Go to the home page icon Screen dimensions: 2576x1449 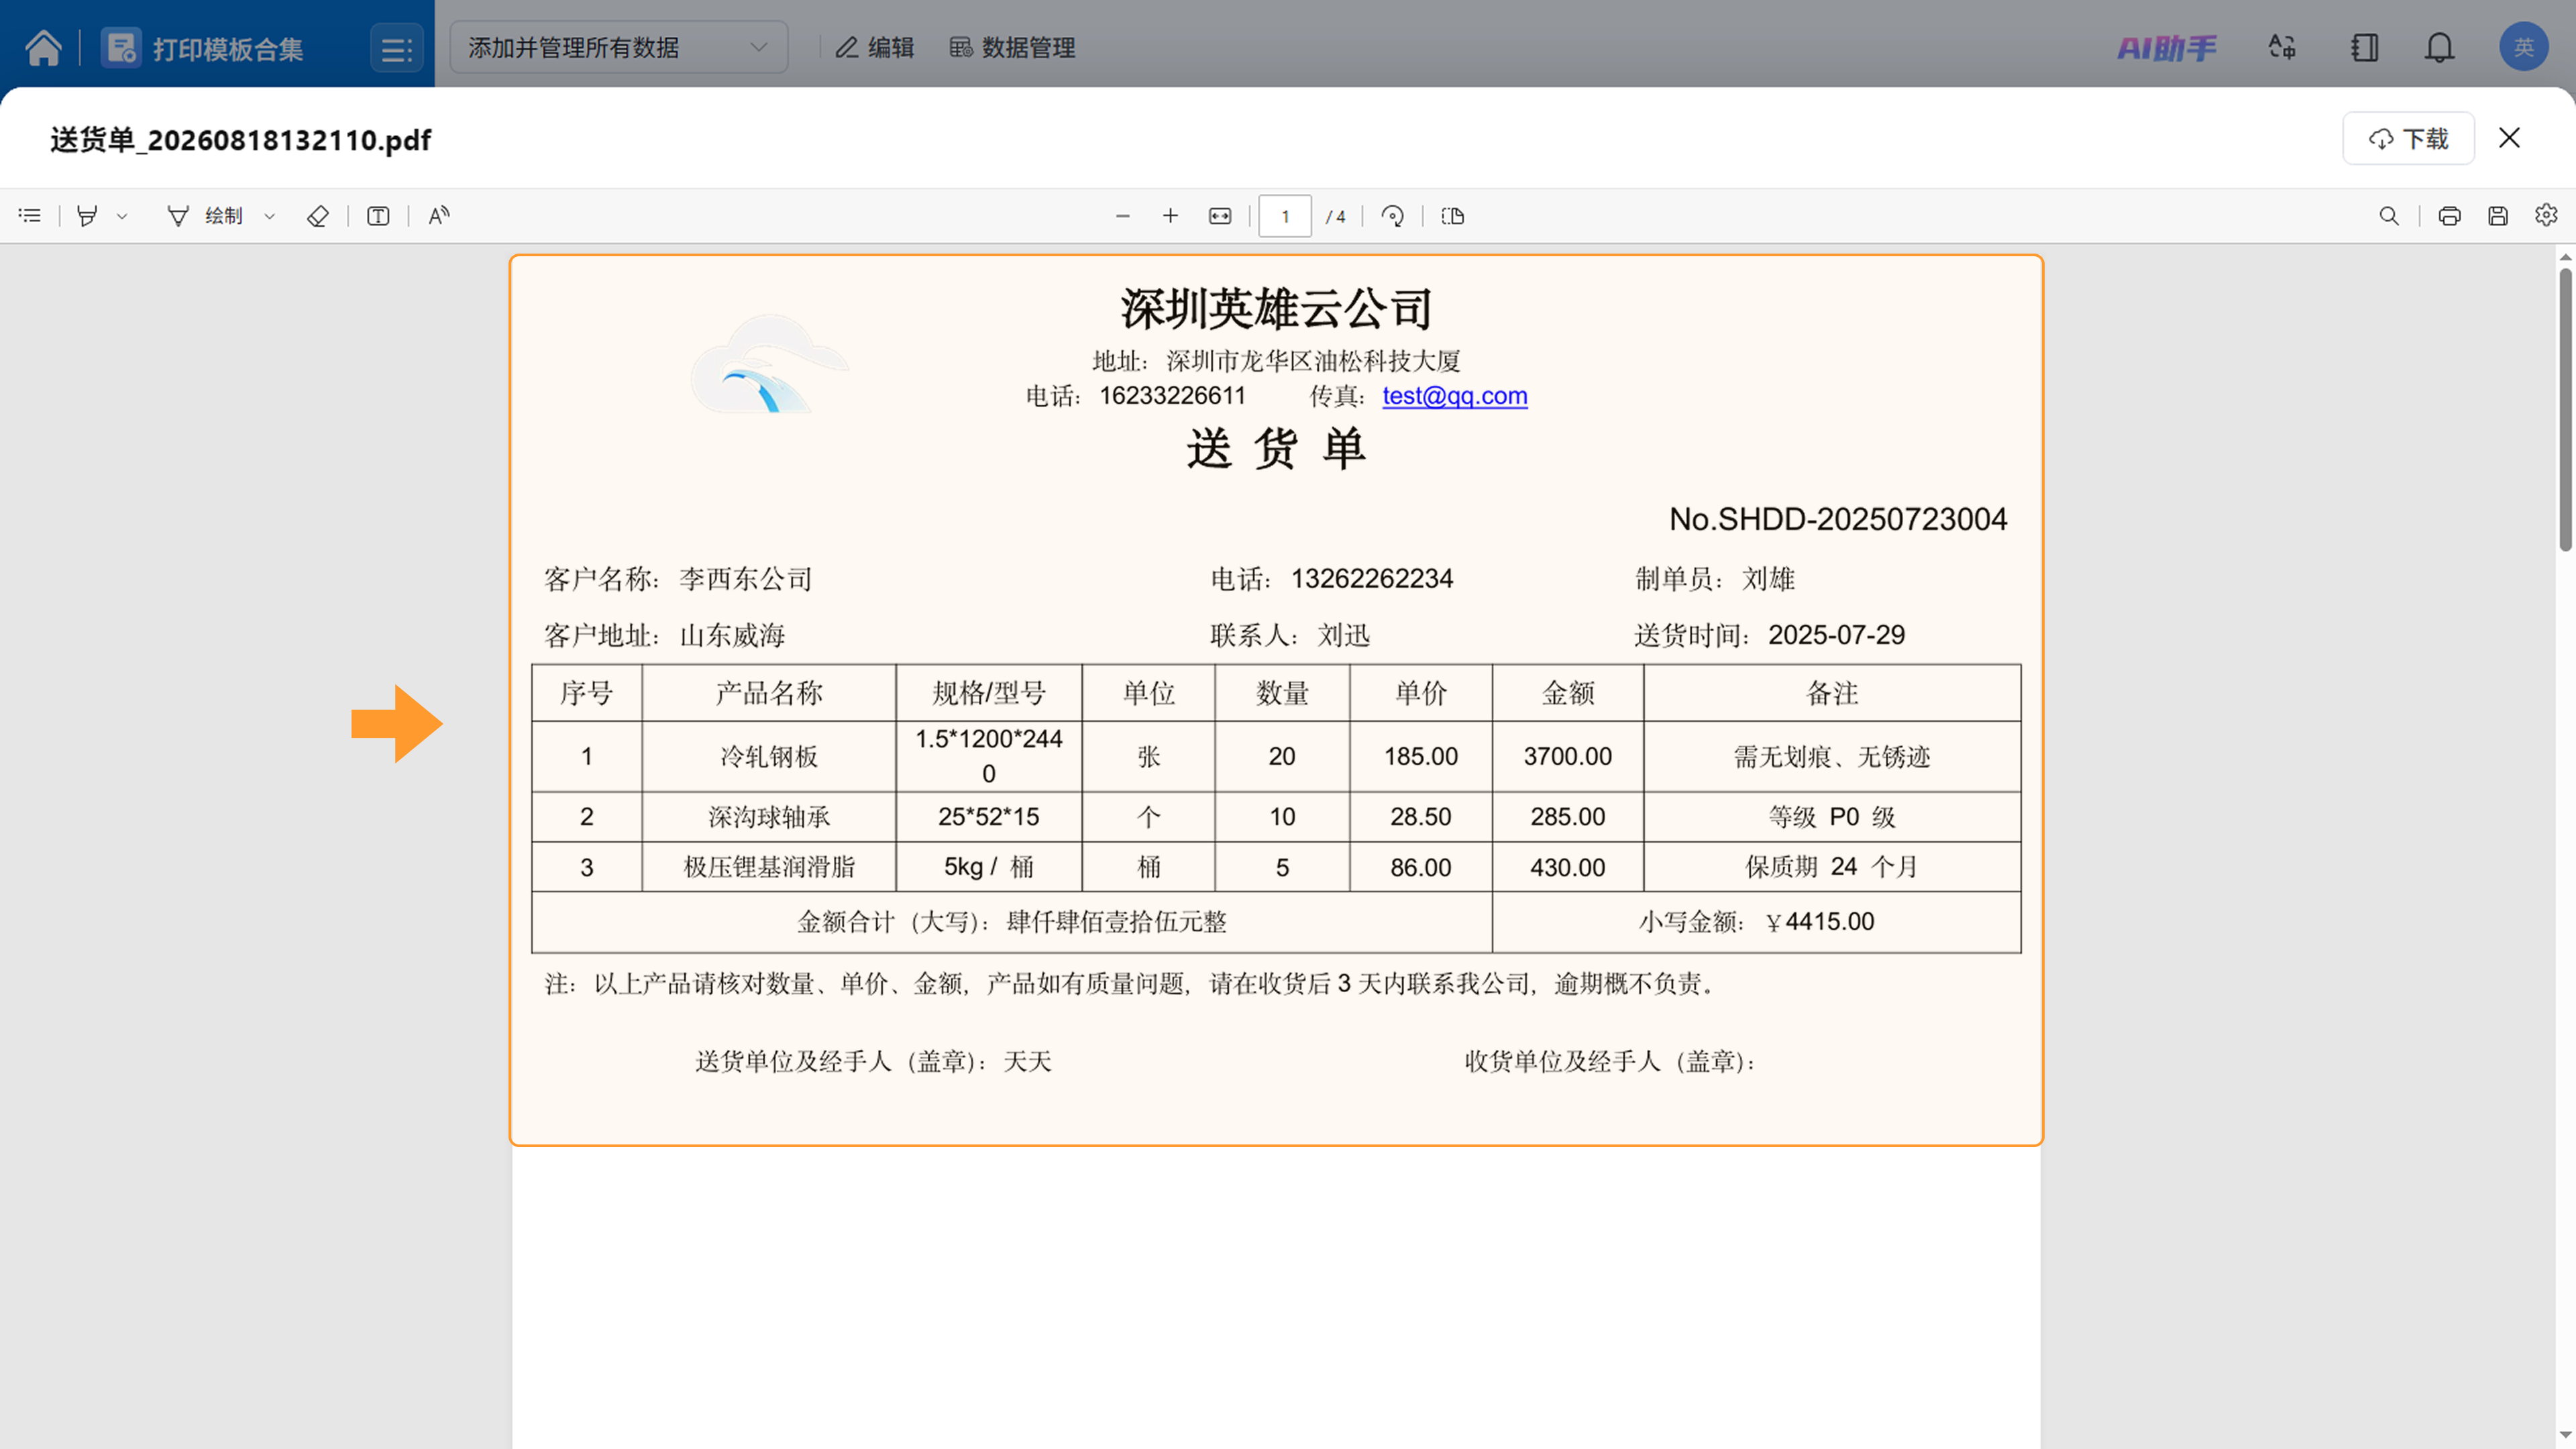point(43,47)
